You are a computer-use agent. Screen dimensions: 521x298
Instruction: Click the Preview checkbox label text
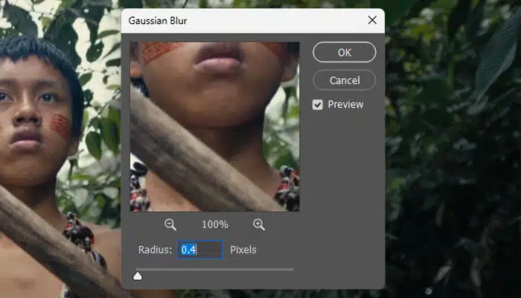[x=344, y=105]
